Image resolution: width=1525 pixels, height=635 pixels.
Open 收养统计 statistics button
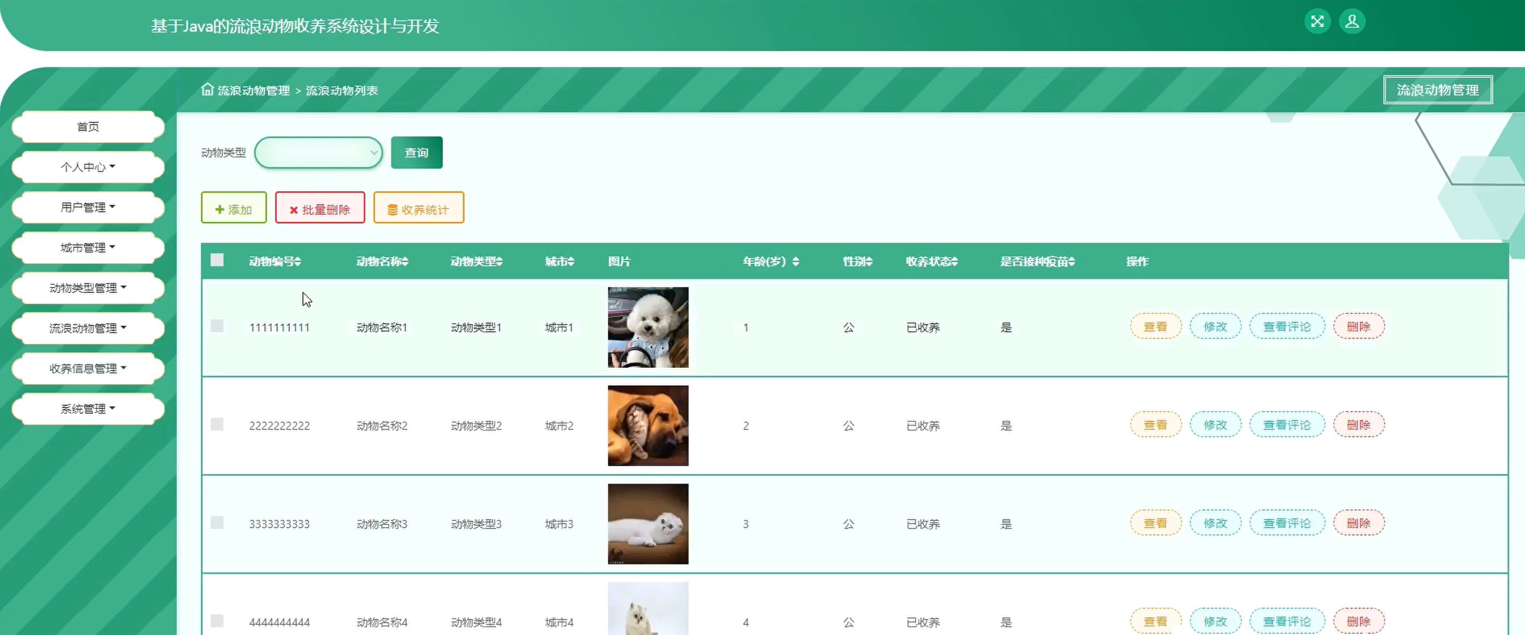pos(419,208)
